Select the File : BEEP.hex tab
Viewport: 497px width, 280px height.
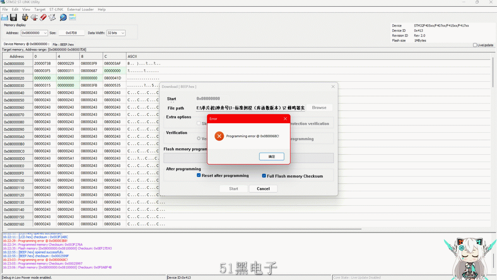(x=63, y=44)
